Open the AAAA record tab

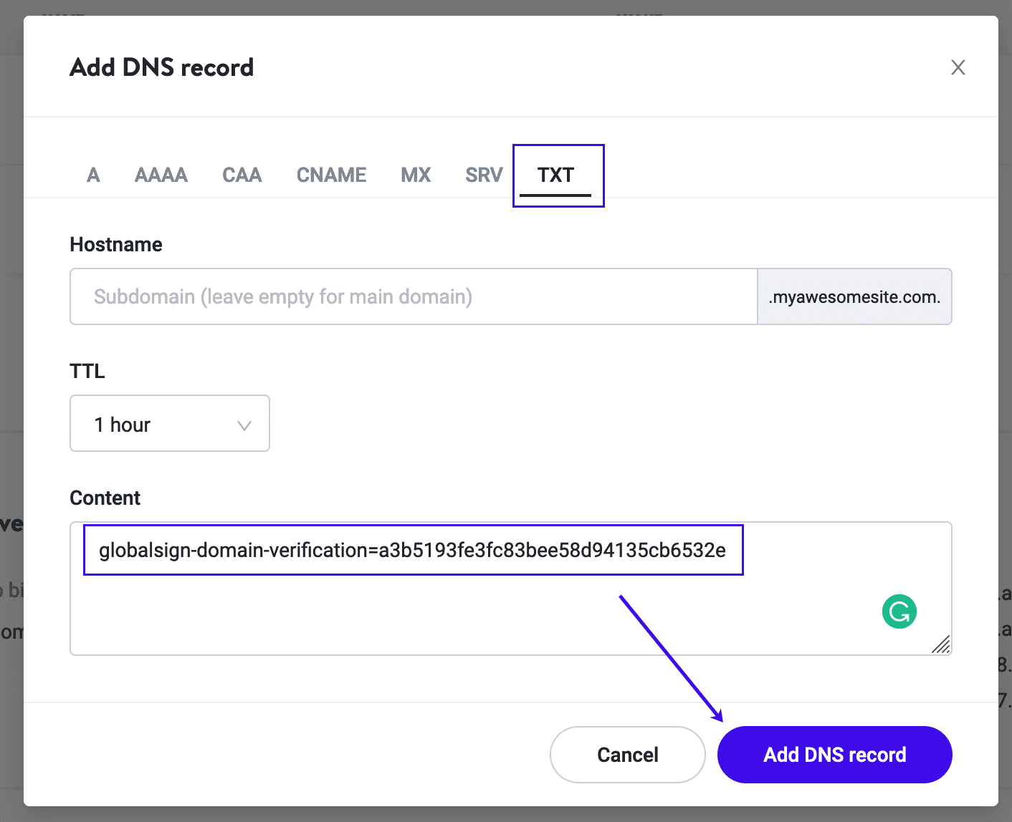(x=161, y=175)
